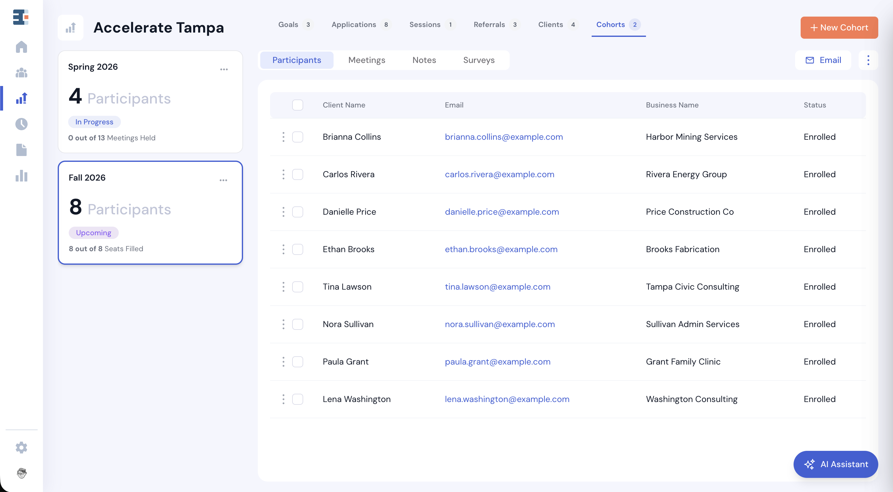
Task: Click the clock icon in sidebar
Action: pos(21,124)
